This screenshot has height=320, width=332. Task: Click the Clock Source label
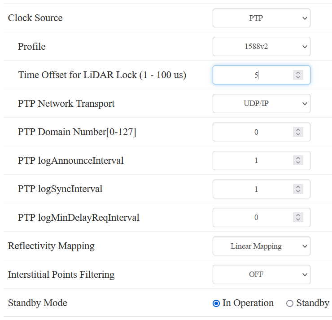[x=35, y=18]
